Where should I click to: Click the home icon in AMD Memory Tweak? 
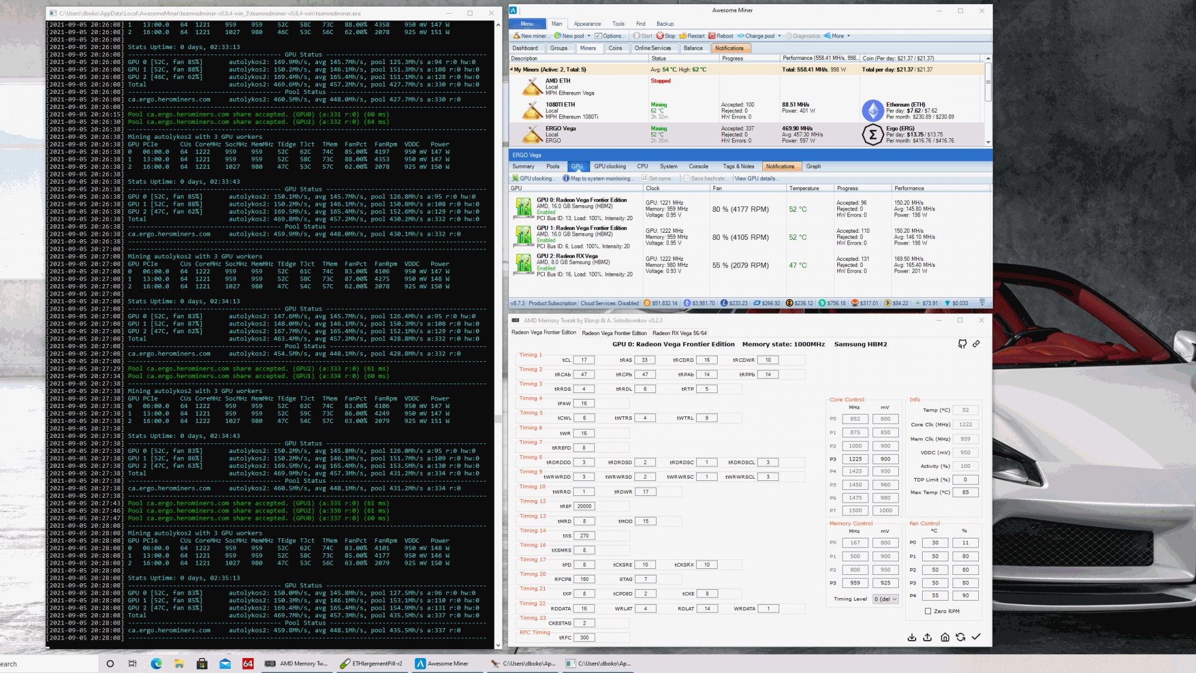[x=945, y=637]
